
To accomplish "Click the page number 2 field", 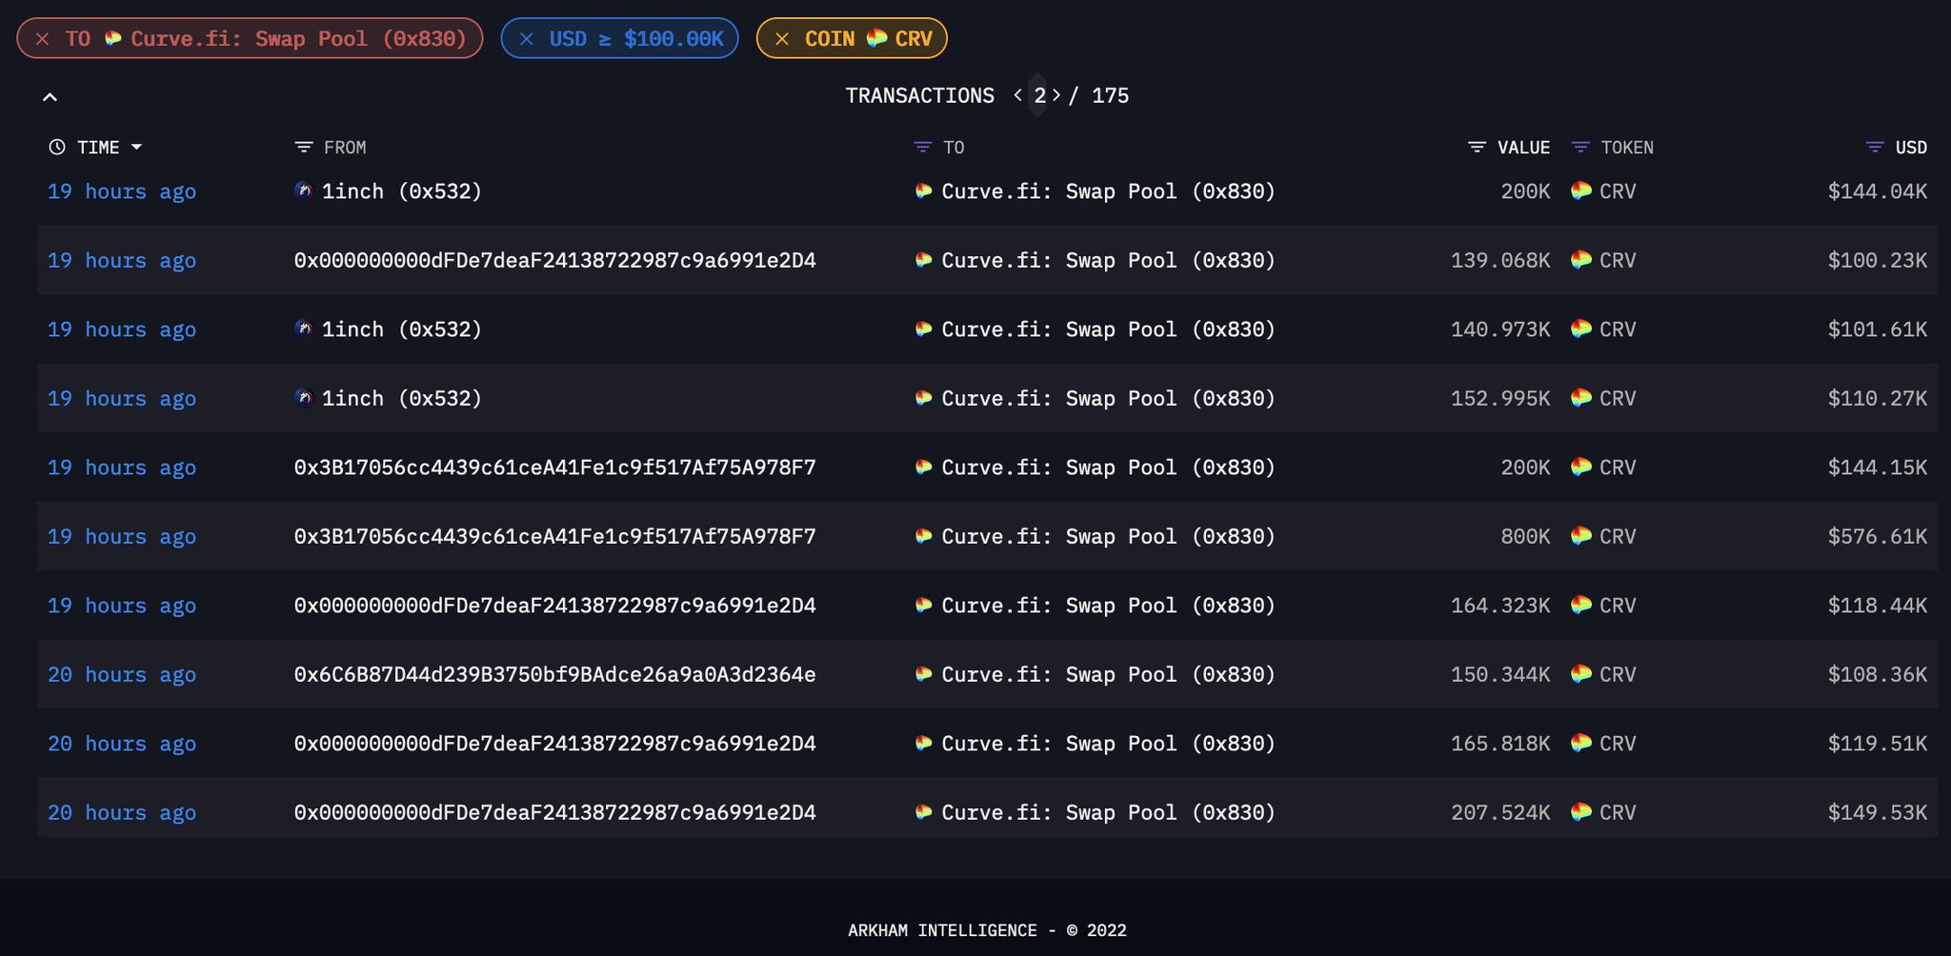I will point(1039,95).
